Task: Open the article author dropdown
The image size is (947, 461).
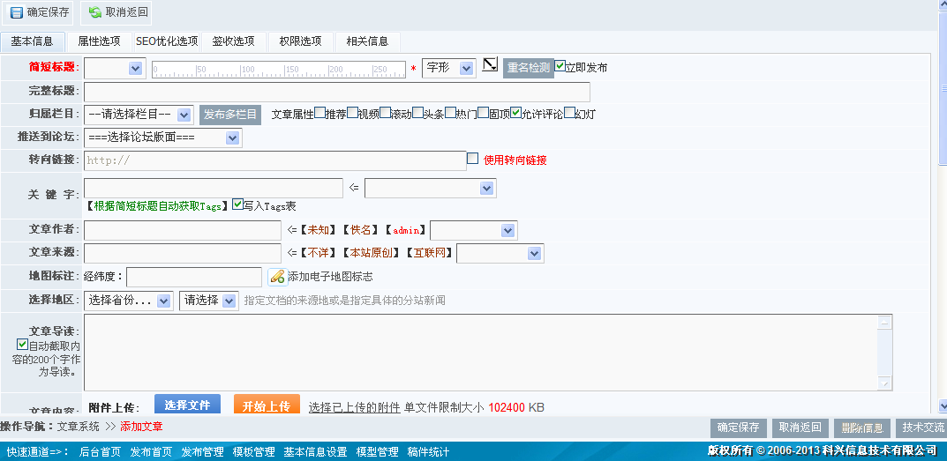Action: [x=473, y=231]
